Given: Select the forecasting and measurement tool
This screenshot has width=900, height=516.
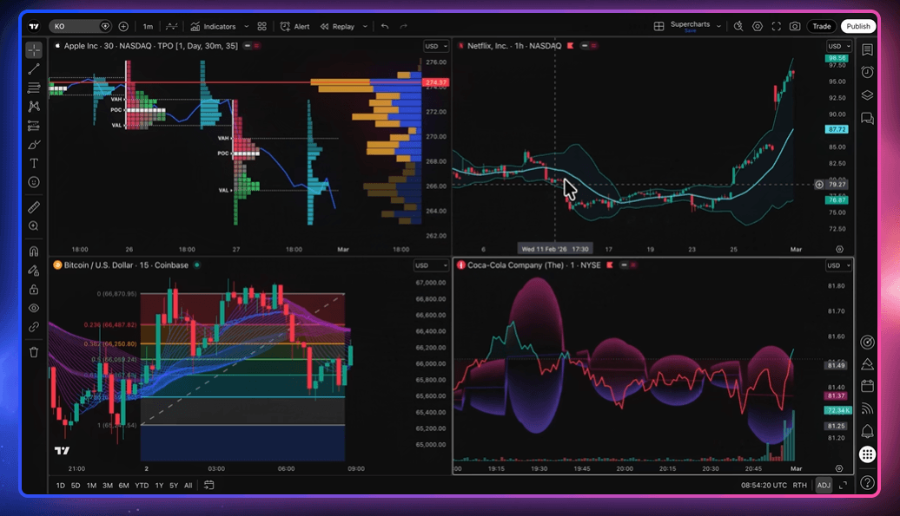Looking at the screenshot, I should 34,126.
